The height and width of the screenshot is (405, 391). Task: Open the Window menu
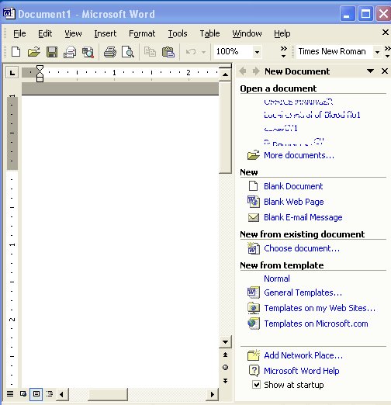(247, 33)
